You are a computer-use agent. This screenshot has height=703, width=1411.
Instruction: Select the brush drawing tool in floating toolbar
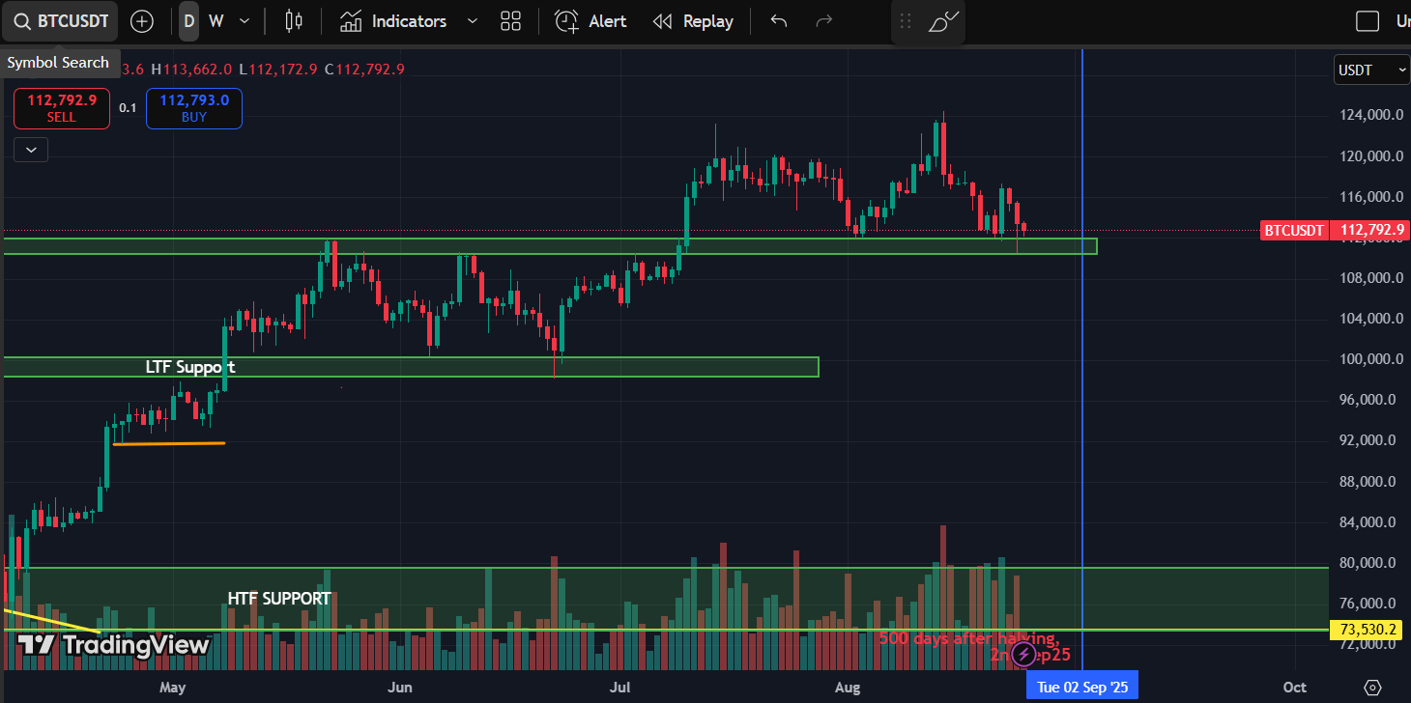(x=943, y=21)
